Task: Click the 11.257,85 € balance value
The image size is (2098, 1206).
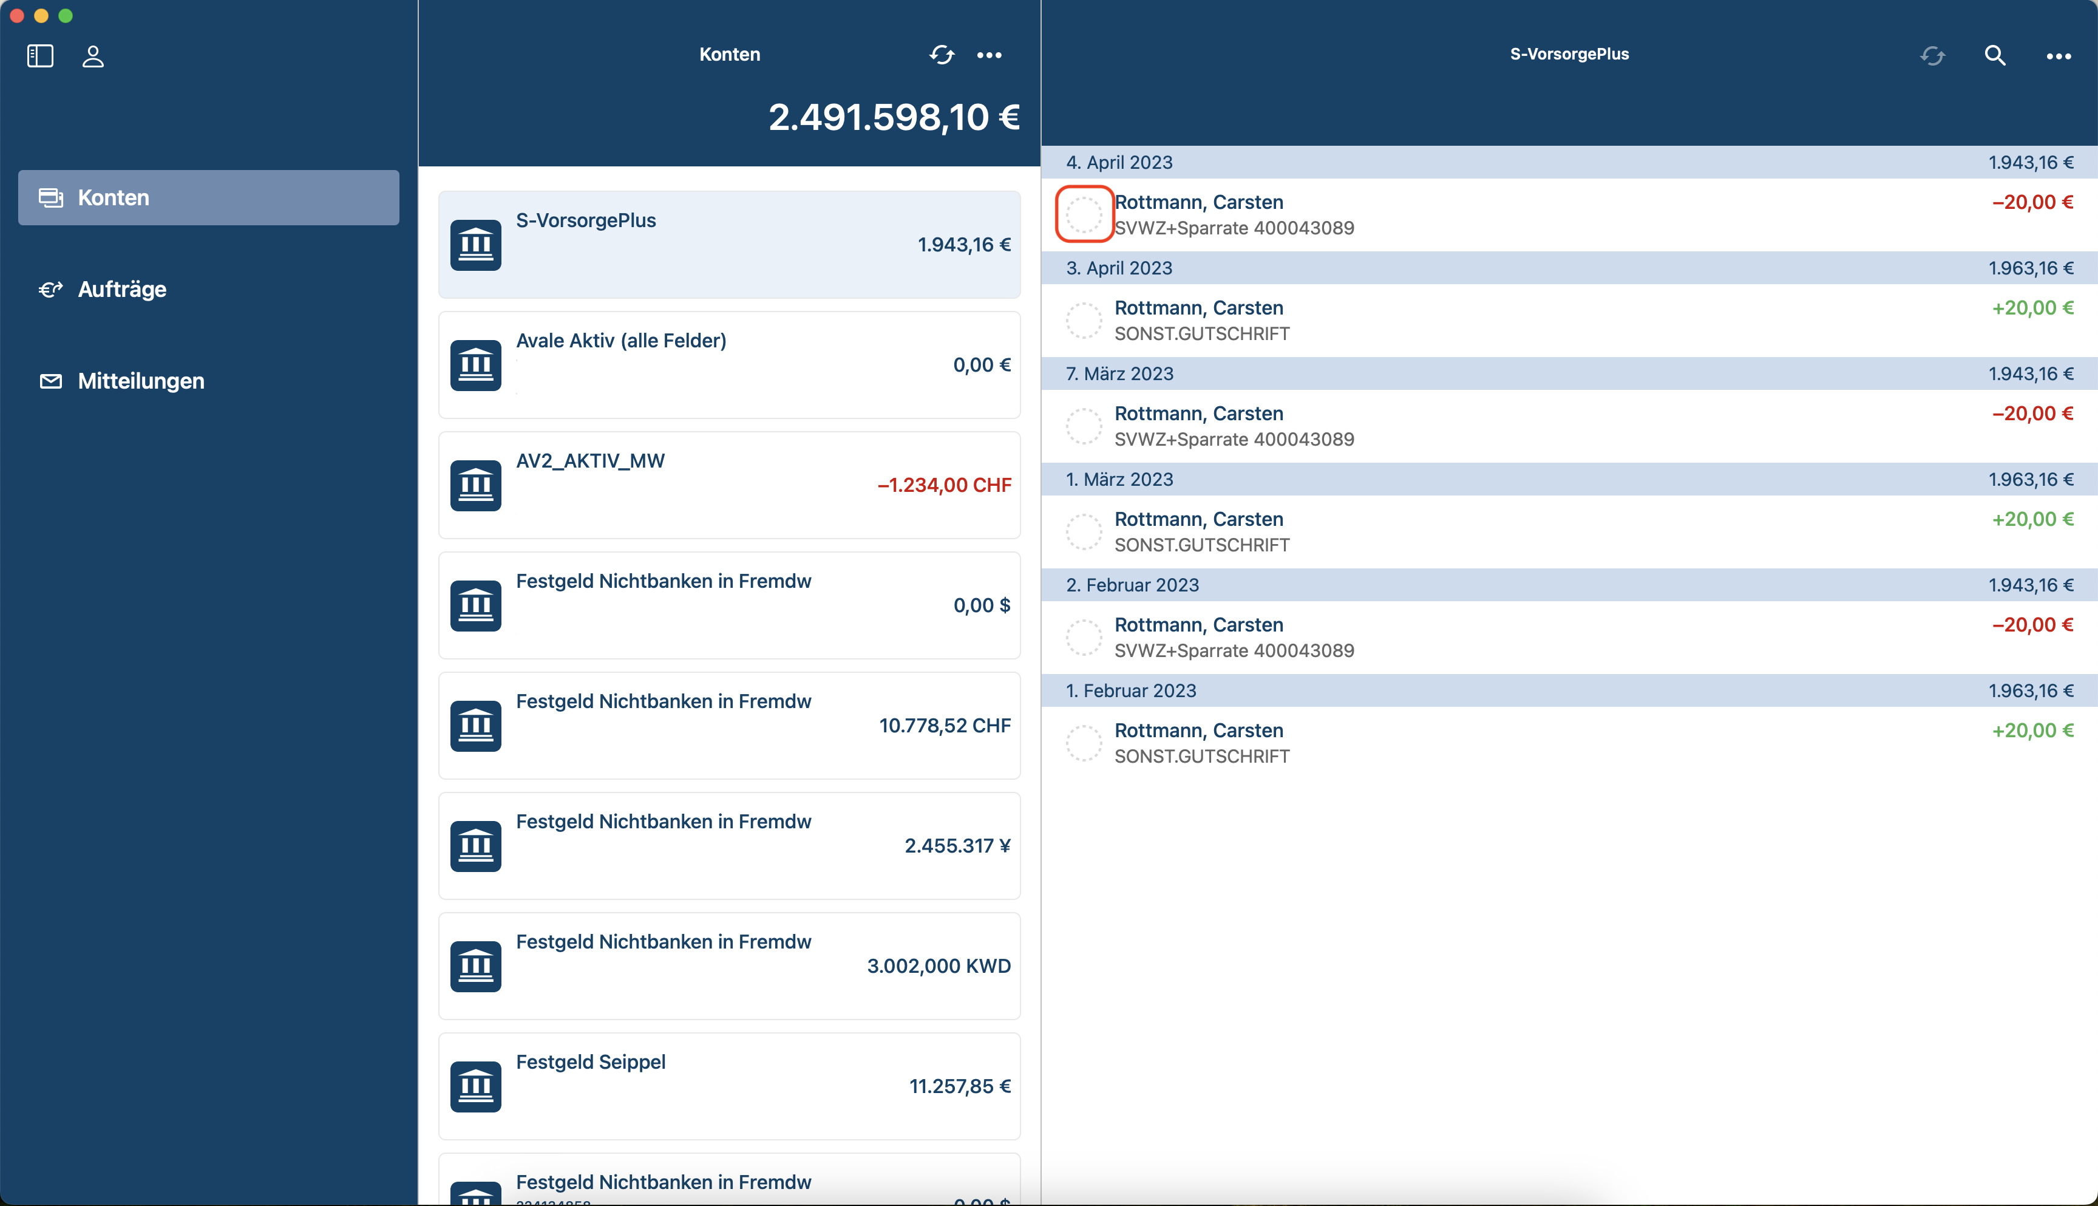Action: point(960,1086)
